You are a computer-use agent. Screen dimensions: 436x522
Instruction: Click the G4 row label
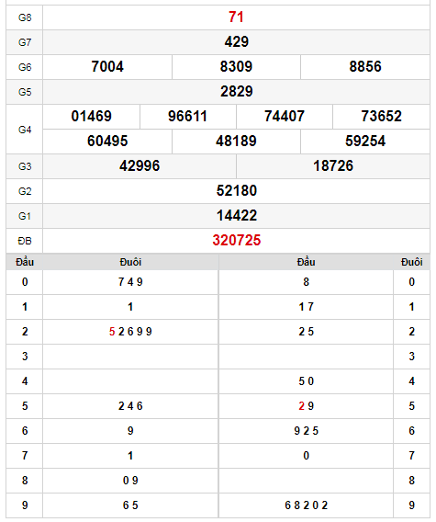25,130
